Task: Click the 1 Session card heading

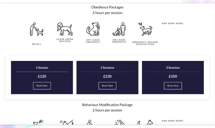Action: click(42, 68)
